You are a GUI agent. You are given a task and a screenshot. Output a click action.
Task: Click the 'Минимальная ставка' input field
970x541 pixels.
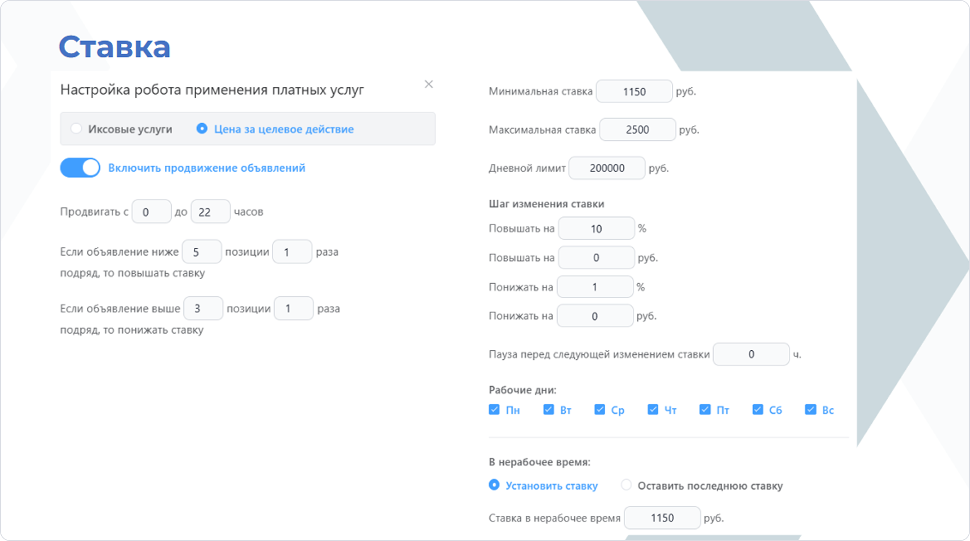coord(634,91)
